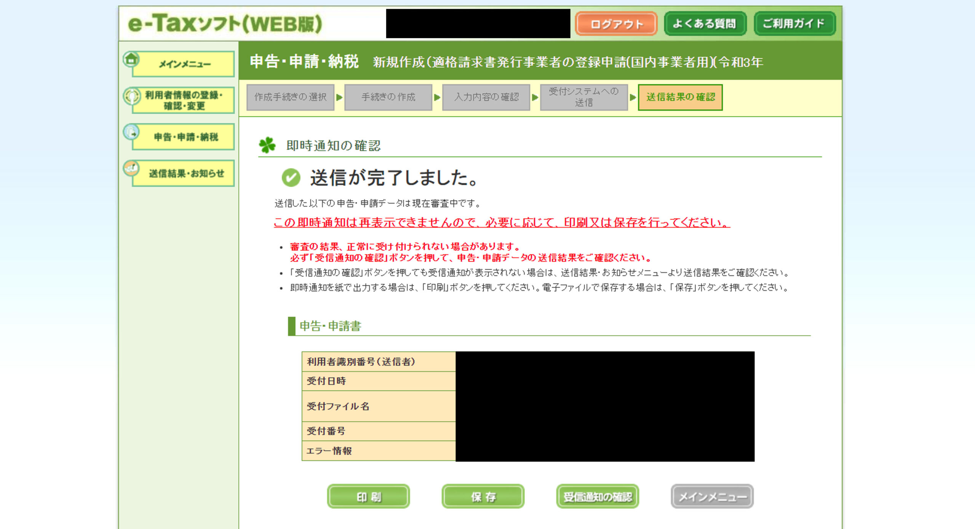Click the mailbox icon beside 送信結果・お知らせ
Screen dimensions: 975x529
point(132,168)
